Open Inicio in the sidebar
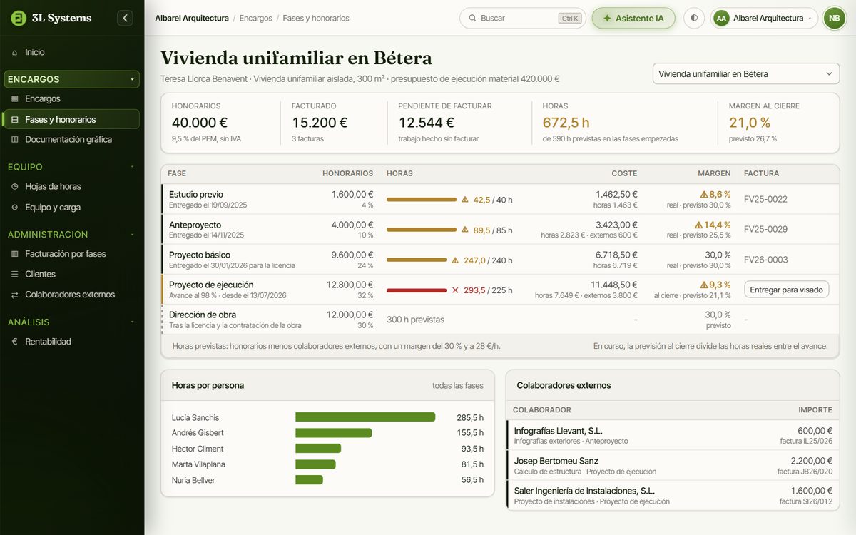The image size is (856, 535). 71,52
